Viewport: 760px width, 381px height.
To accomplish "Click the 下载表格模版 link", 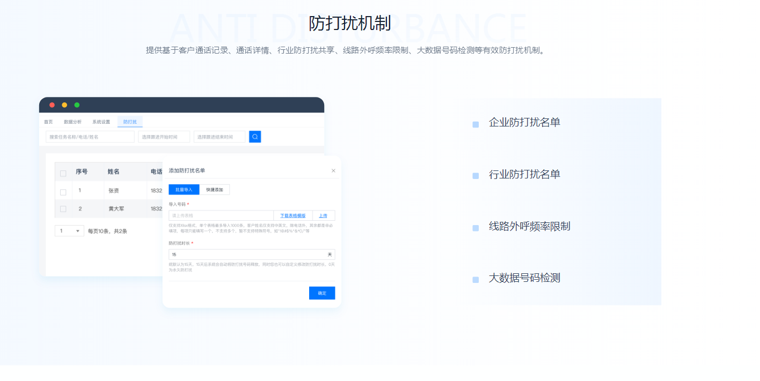I will (293, 215).
